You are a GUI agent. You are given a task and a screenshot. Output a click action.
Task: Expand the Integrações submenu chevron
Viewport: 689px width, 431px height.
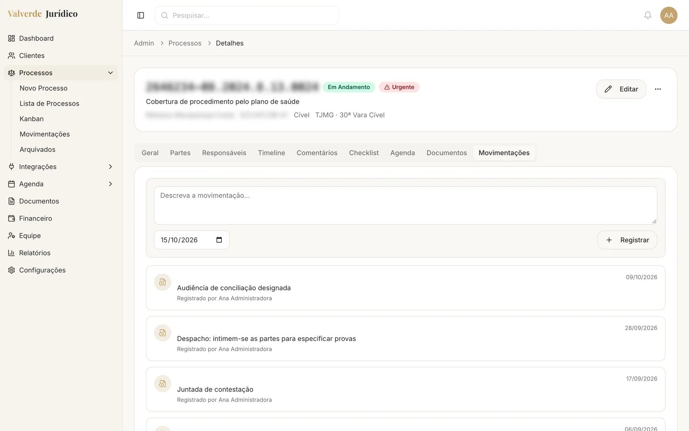tap(110, 167)
